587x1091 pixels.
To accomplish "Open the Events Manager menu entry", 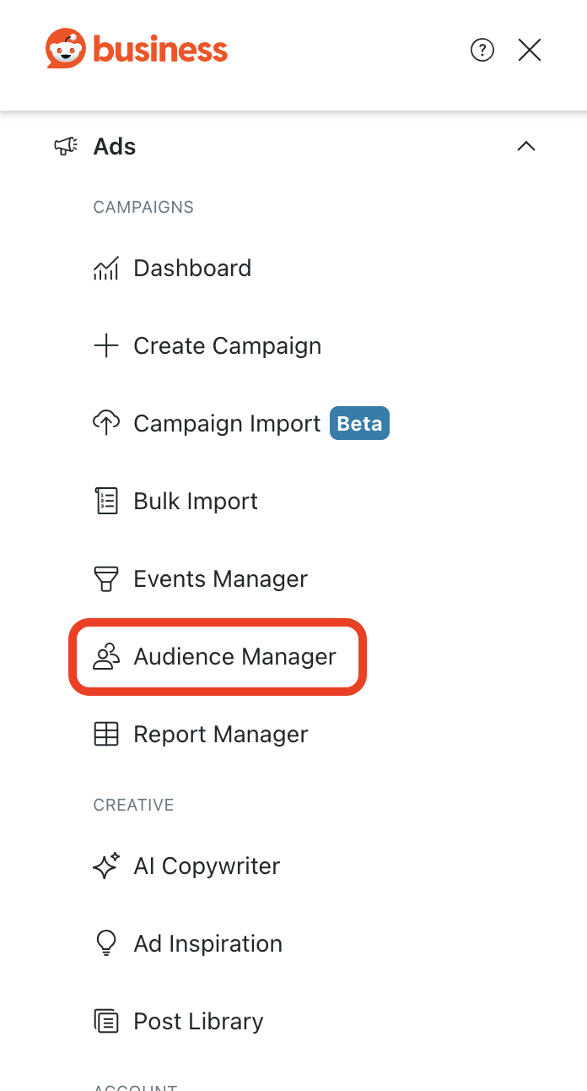I will click(x=220, y=579).
